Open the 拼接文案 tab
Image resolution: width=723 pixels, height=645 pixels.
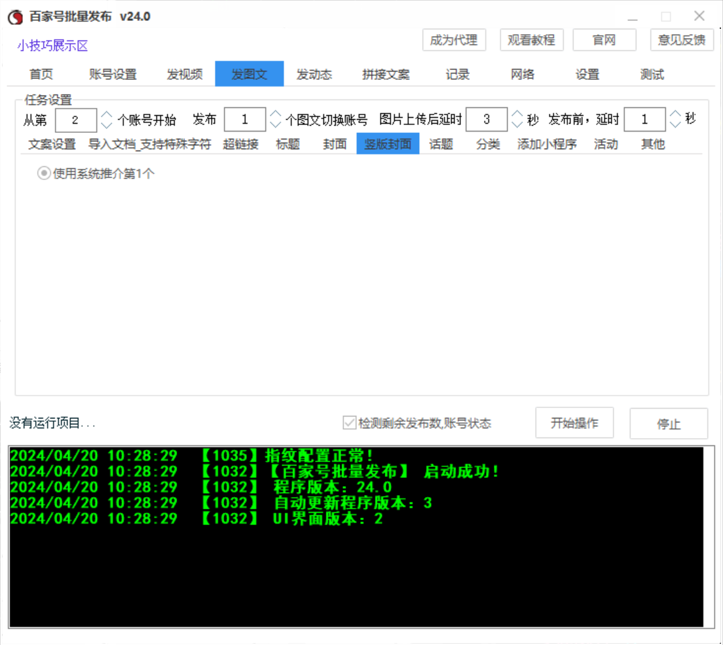386,74
